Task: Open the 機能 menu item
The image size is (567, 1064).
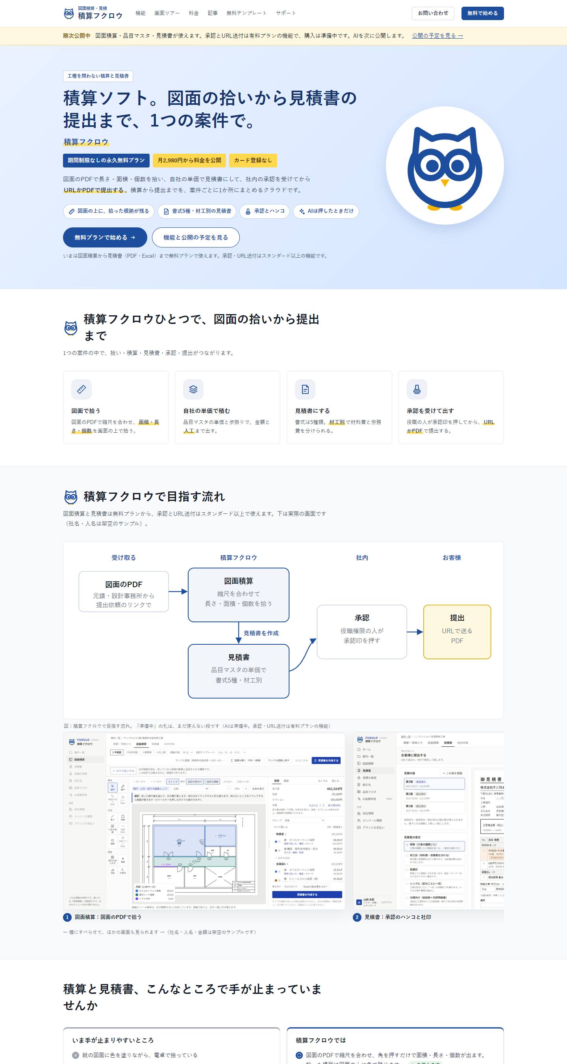Action: point(140,13)
